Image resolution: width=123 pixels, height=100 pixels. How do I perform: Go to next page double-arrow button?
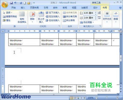(121, 91)
